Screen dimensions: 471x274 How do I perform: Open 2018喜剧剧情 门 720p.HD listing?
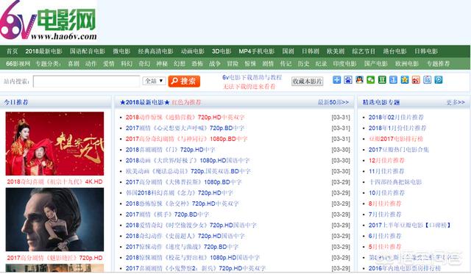(x=170, y=150)
